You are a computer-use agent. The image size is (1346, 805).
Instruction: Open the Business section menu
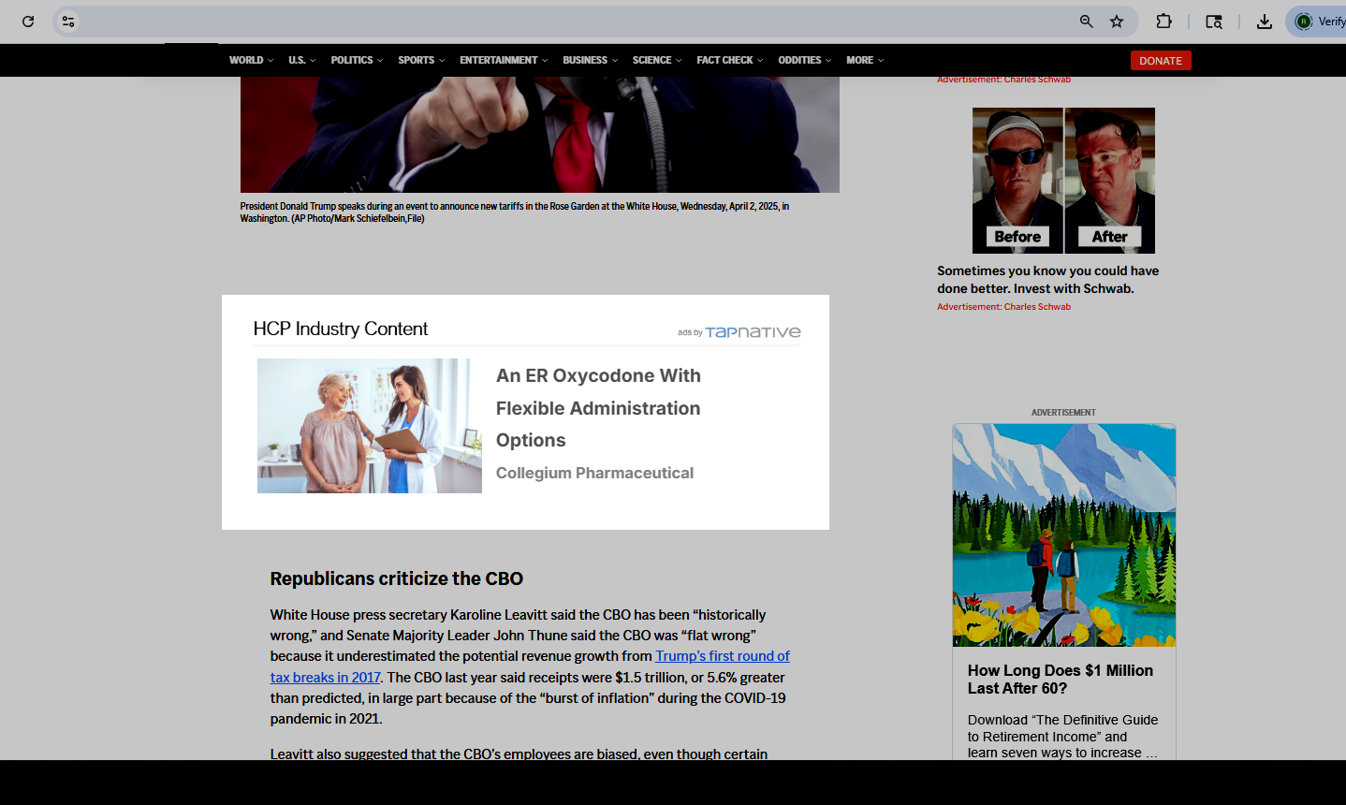coord(590,60)
